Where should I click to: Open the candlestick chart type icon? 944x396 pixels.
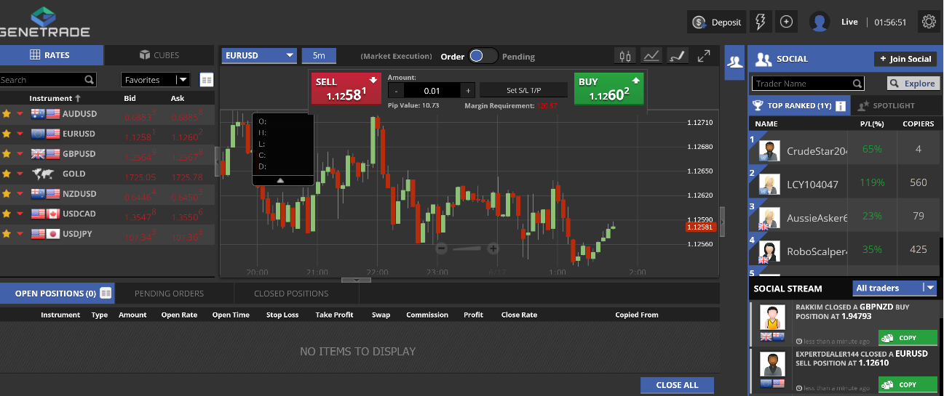[624, 56]
